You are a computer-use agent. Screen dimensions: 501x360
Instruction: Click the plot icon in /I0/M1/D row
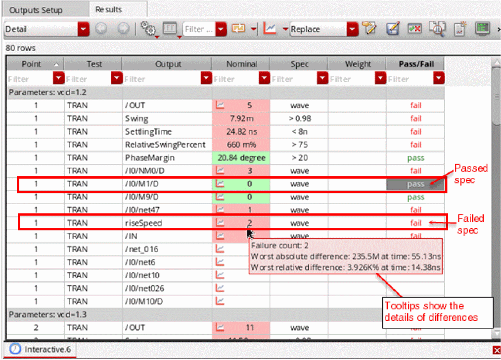point(220,183)
